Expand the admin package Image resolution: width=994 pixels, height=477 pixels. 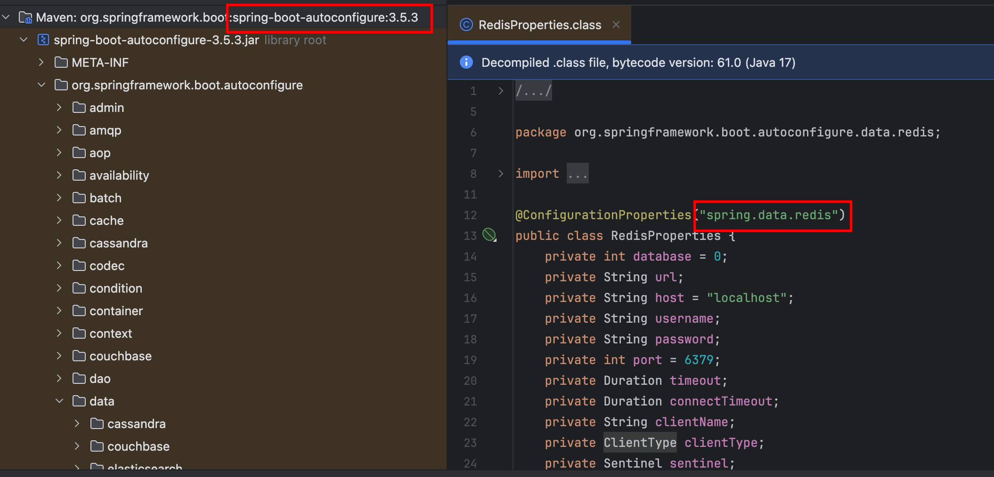(59, 108)
